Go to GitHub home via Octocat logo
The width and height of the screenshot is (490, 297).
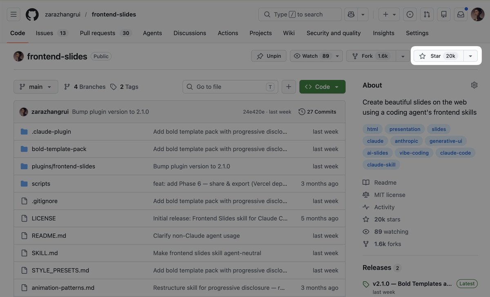[x=32, y=14]
